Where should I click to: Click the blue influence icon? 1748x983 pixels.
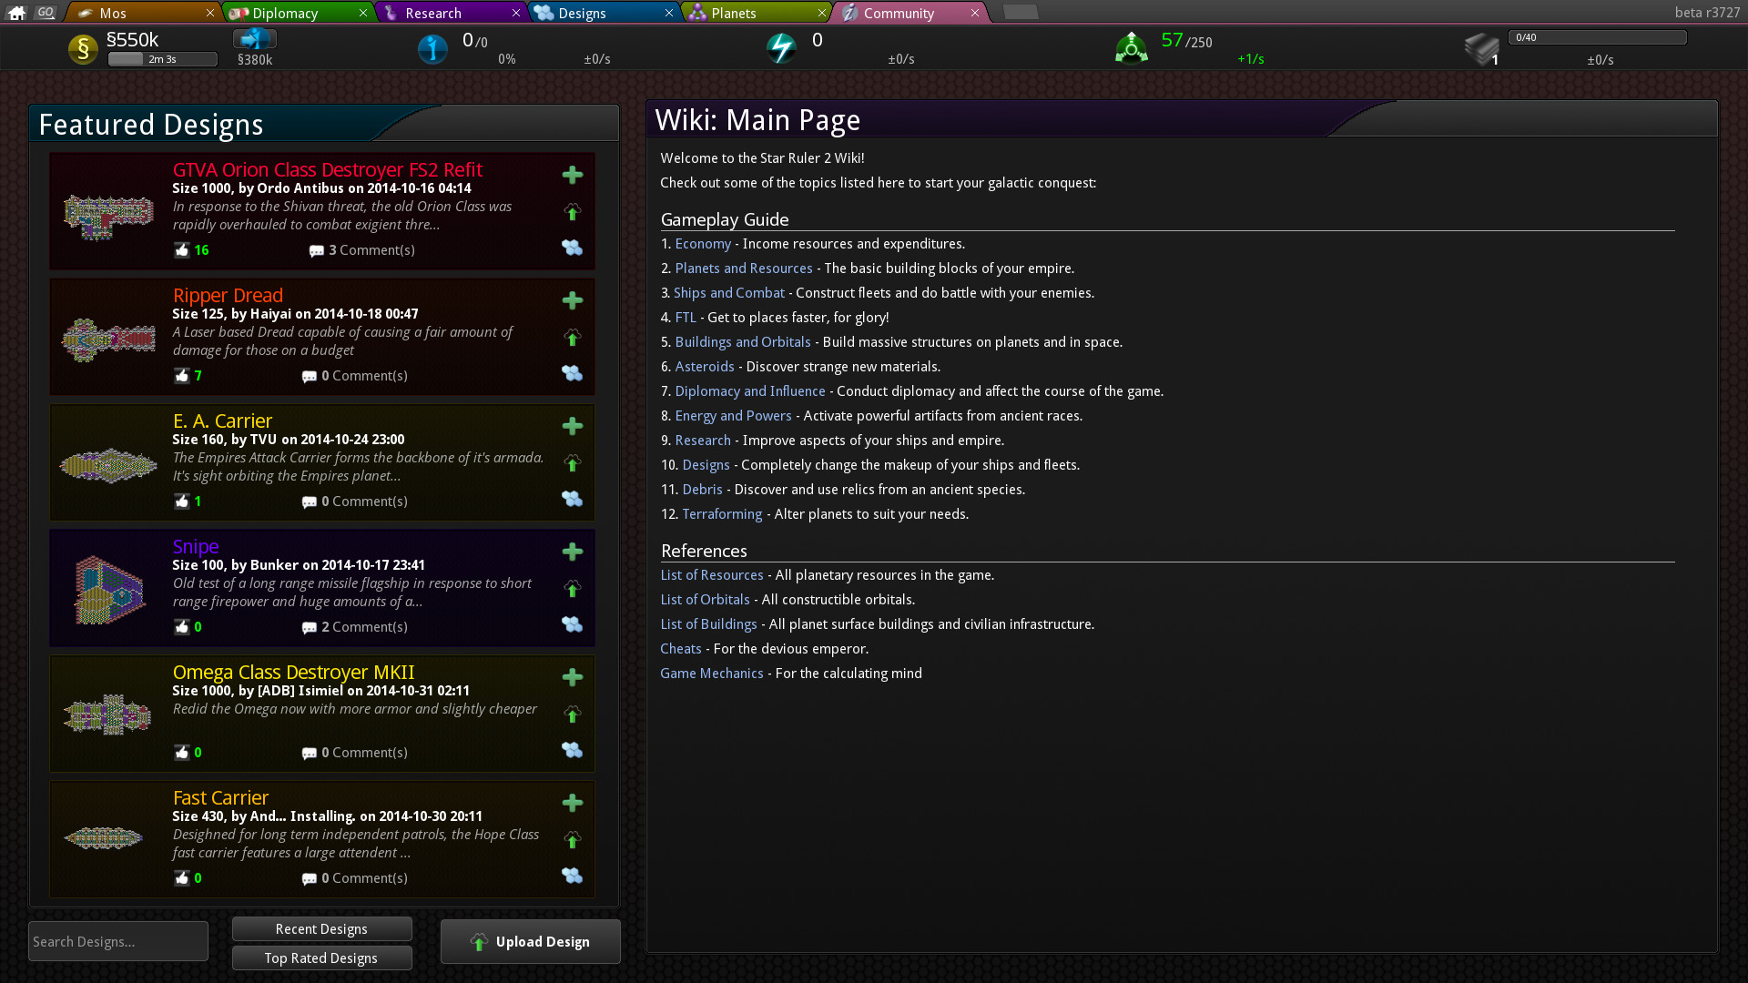click(432, 49)
